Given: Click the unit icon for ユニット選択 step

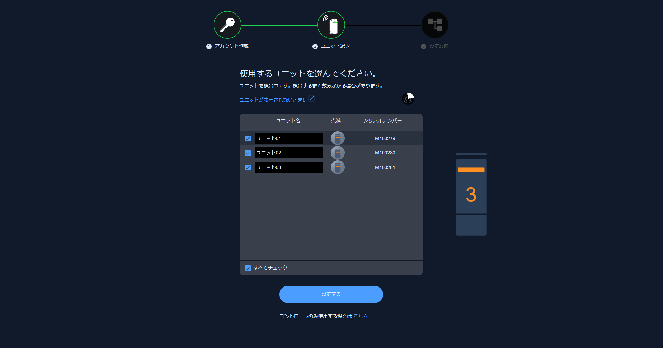Looking at the screenshot, I should [x=331, y=25].
